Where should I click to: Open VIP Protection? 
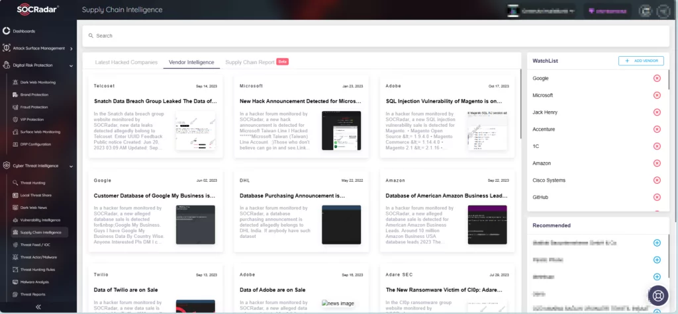coord(32,120)
